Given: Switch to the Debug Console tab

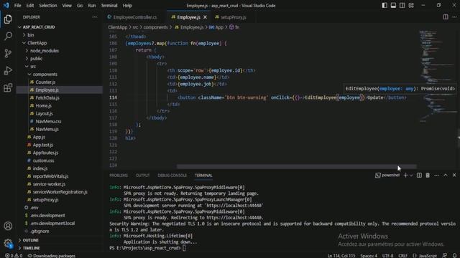Looking at the screenshot, I should 172,176.
